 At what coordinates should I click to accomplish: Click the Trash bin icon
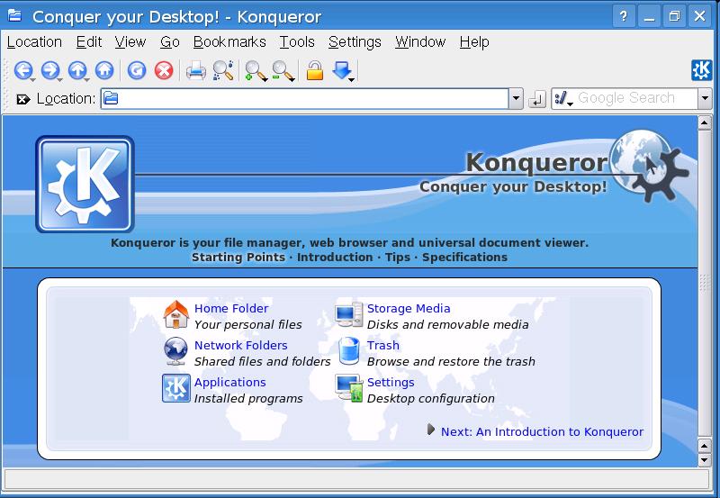click(349, 351)
